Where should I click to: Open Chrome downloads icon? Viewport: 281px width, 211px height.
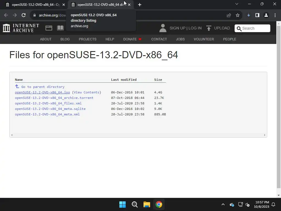[x=249, y=15]
